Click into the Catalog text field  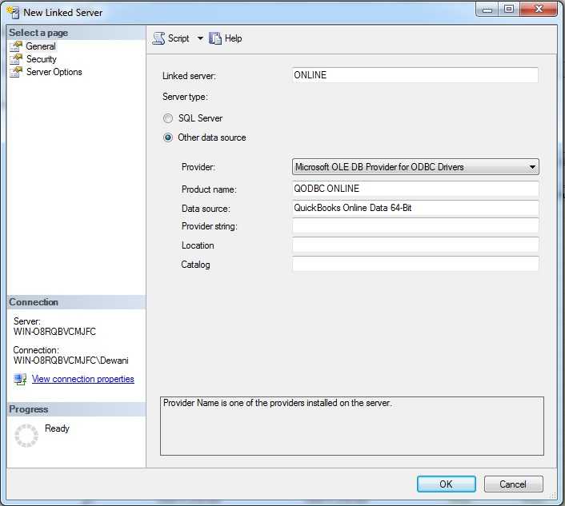click(x=415, y=264)
